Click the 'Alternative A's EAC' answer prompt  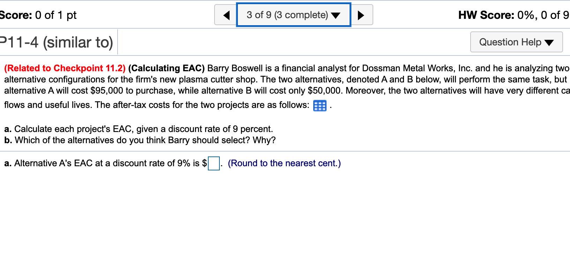click(101, 163)
